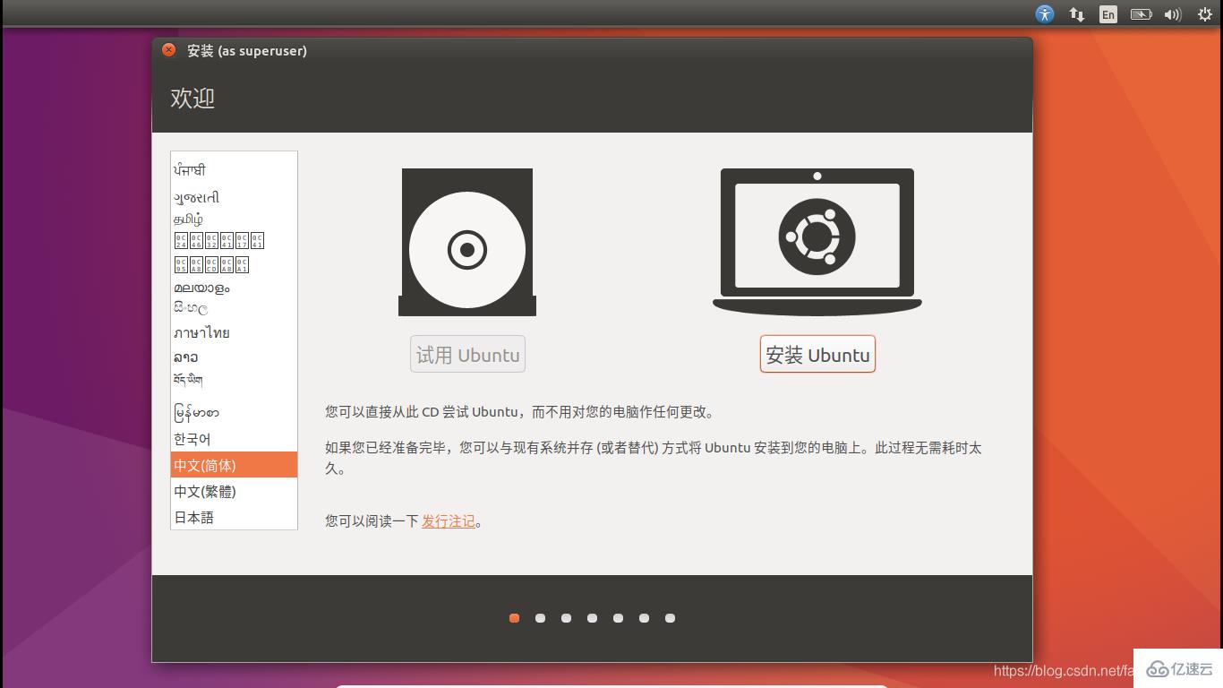This screenshot has width=1223, height=688.
Task: Open the En keyboard input indicator
Action: point(1108,14)
